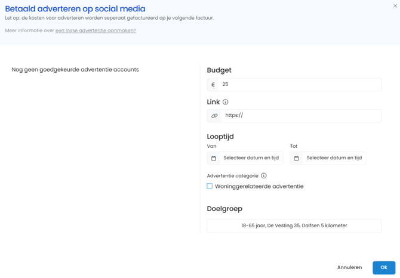Click the calendar icon under Tot

pyautogui.click(x=296, y=158)
